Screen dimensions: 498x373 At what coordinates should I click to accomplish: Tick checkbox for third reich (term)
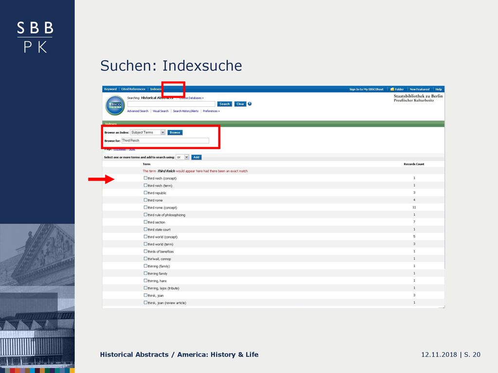(x=145, y=185)
